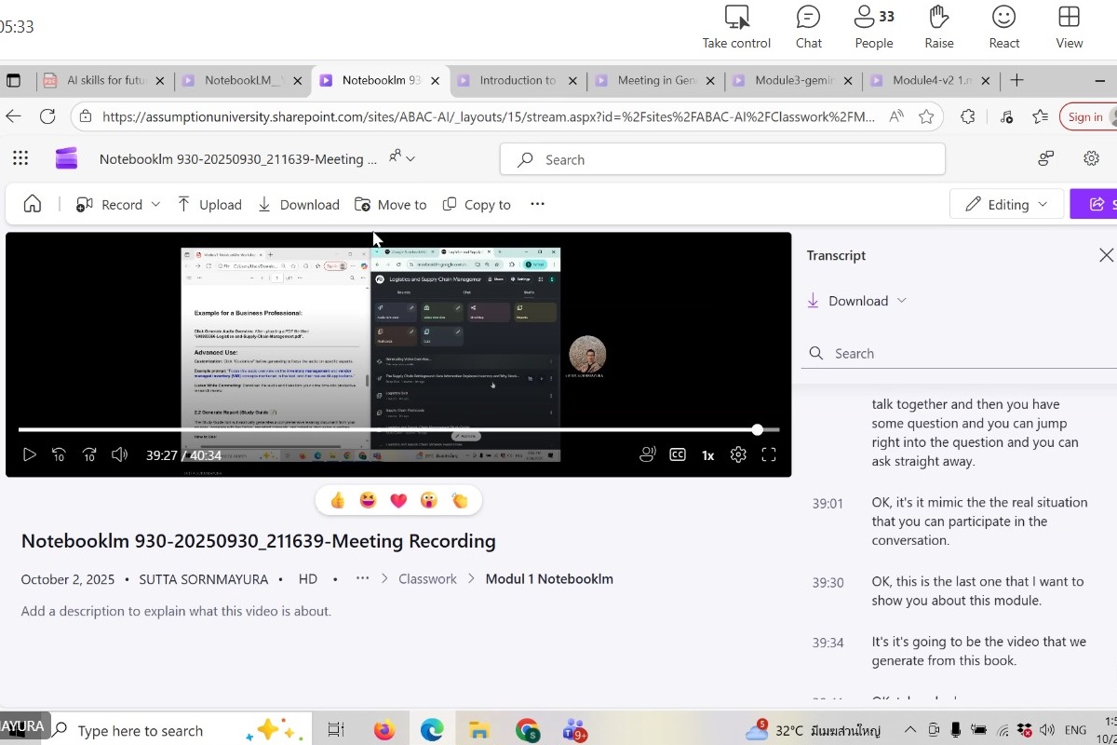Skip back 10 seconds in video

pos(59,455)
